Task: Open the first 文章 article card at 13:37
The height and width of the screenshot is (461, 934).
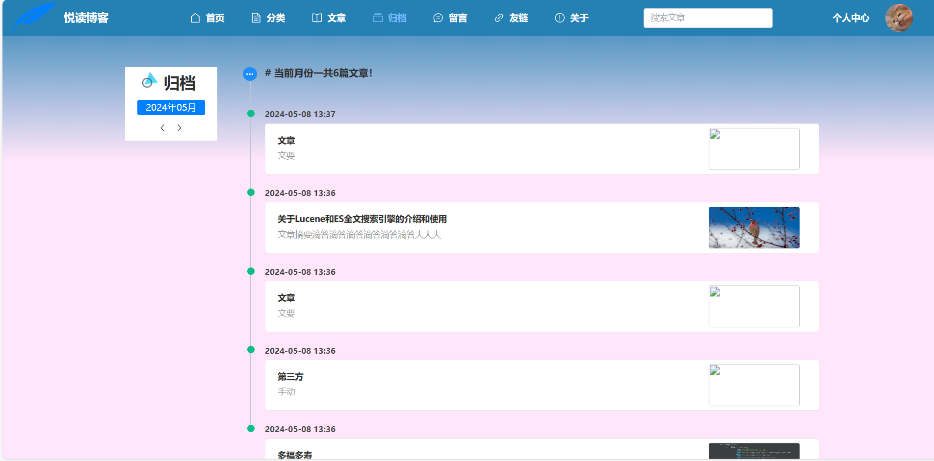Action: point(542,149)
